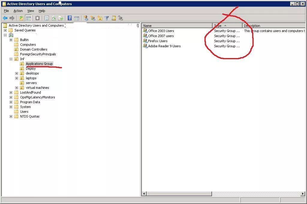
Task: Open filter options with funnel icon
Action: coord(107,18)
